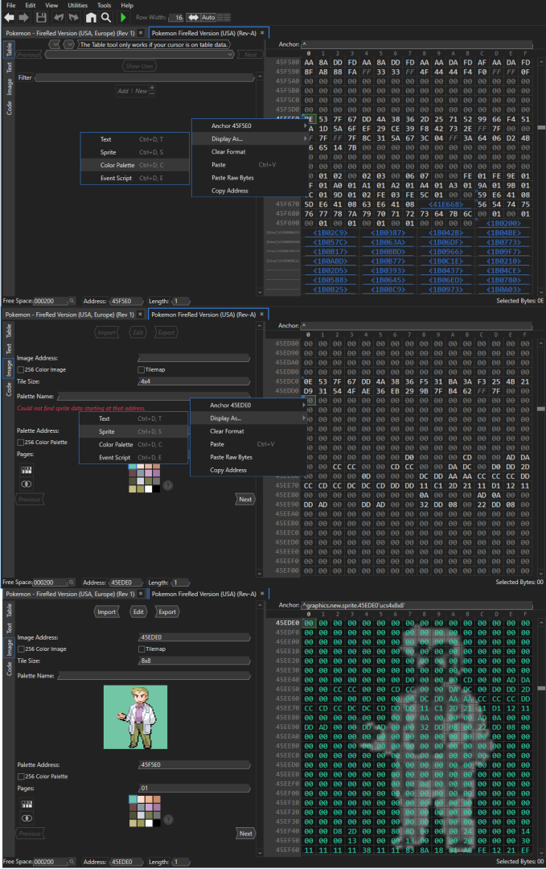This screenshot has height=869, width=546.
Task: Click the Oak sprite preview image
Action: (135, 717)
